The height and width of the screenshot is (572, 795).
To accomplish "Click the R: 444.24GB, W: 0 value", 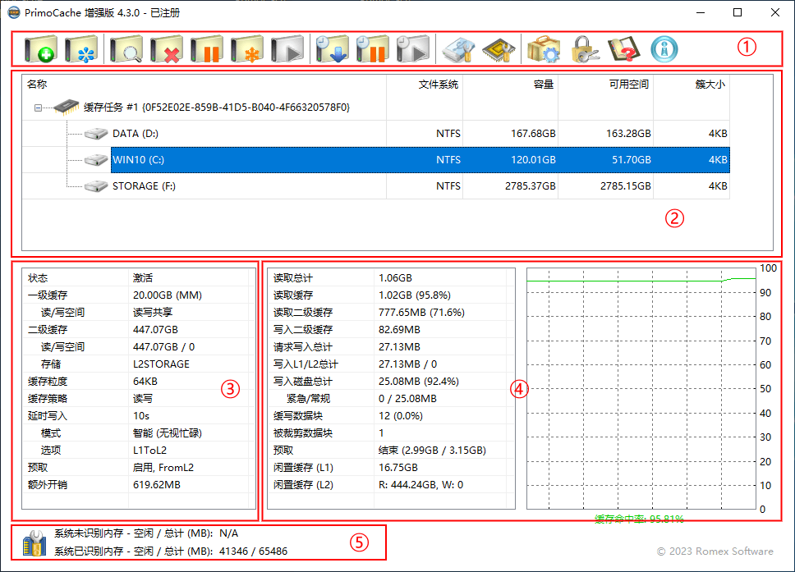I will [420, 485].
